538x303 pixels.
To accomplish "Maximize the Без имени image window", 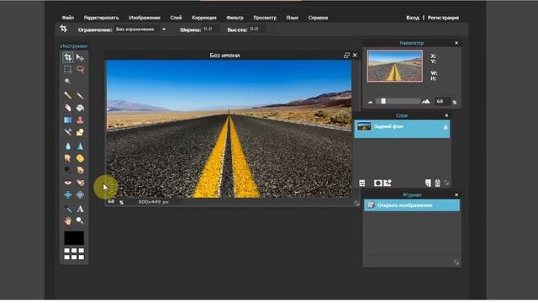I will pos(346,56).
